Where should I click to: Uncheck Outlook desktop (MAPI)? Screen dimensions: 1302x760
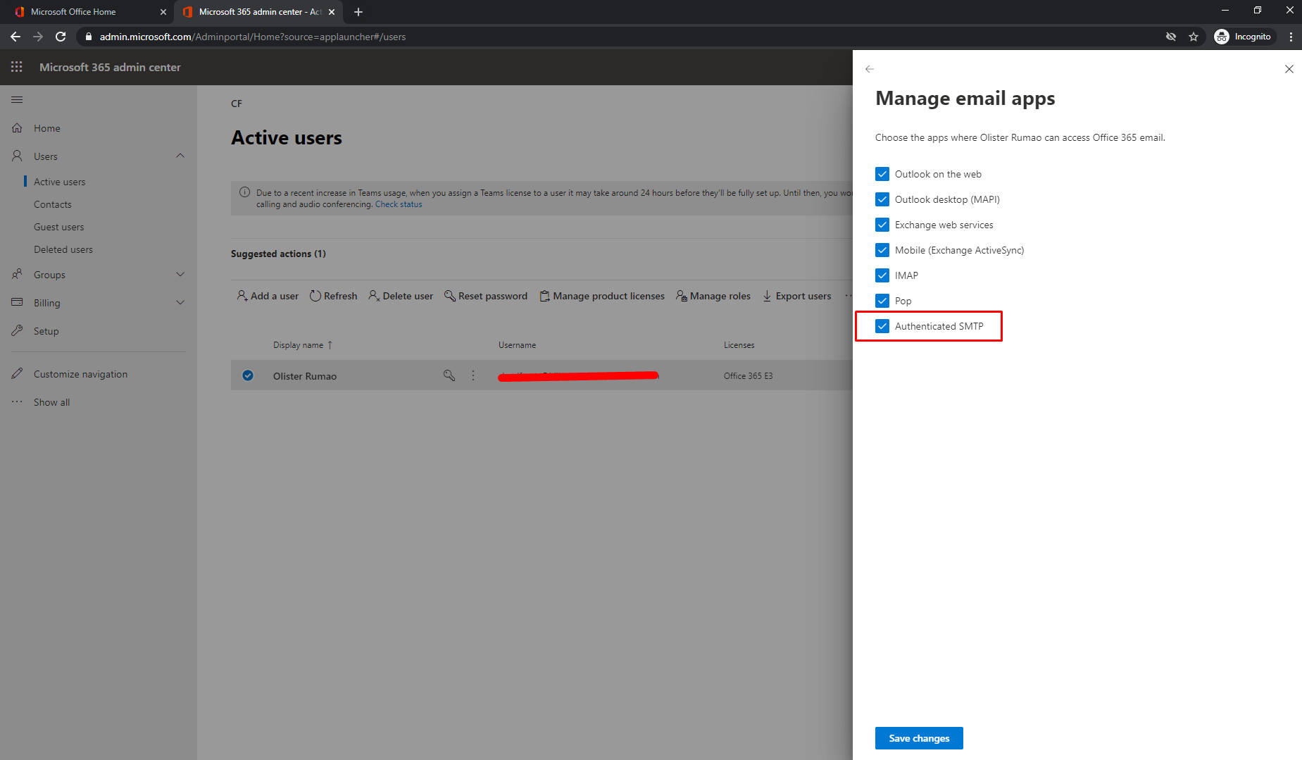click(882, 199)
